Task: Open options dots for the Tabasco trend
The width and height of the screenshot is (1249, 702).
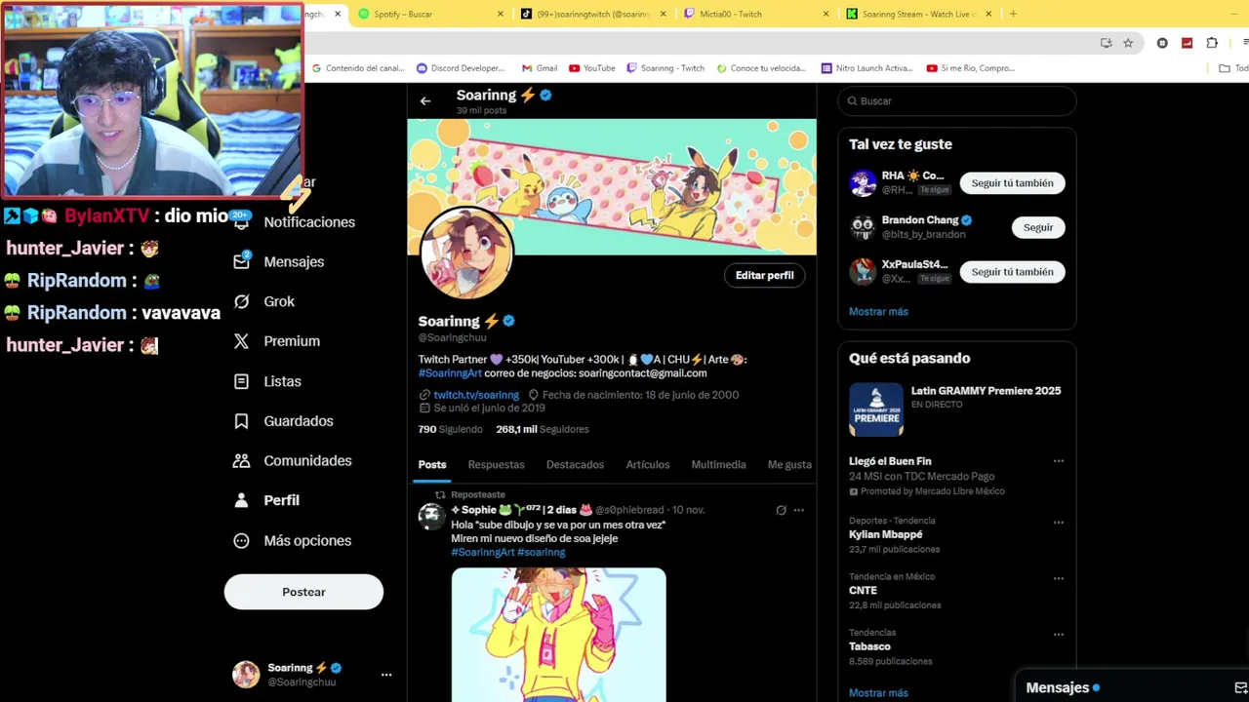Action: (x=1058, y=635)
